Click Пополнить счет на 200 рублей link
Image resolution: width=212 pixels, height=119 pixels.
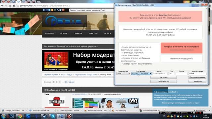160,35
